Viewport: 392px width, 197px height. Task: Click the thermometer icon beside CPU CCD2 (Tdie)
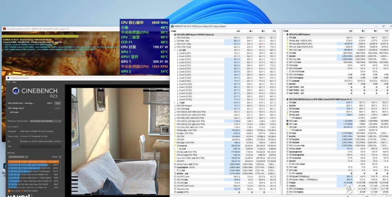coord(175,47)
